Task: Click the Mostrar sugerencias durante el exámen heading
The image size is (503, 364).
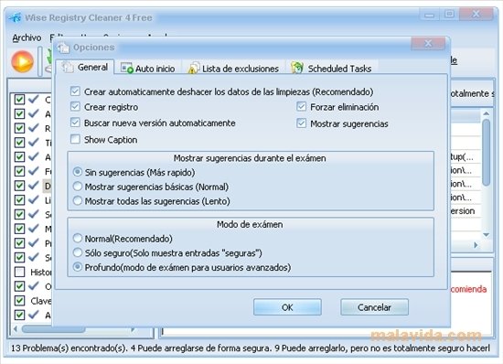Action: coord(250,158)
